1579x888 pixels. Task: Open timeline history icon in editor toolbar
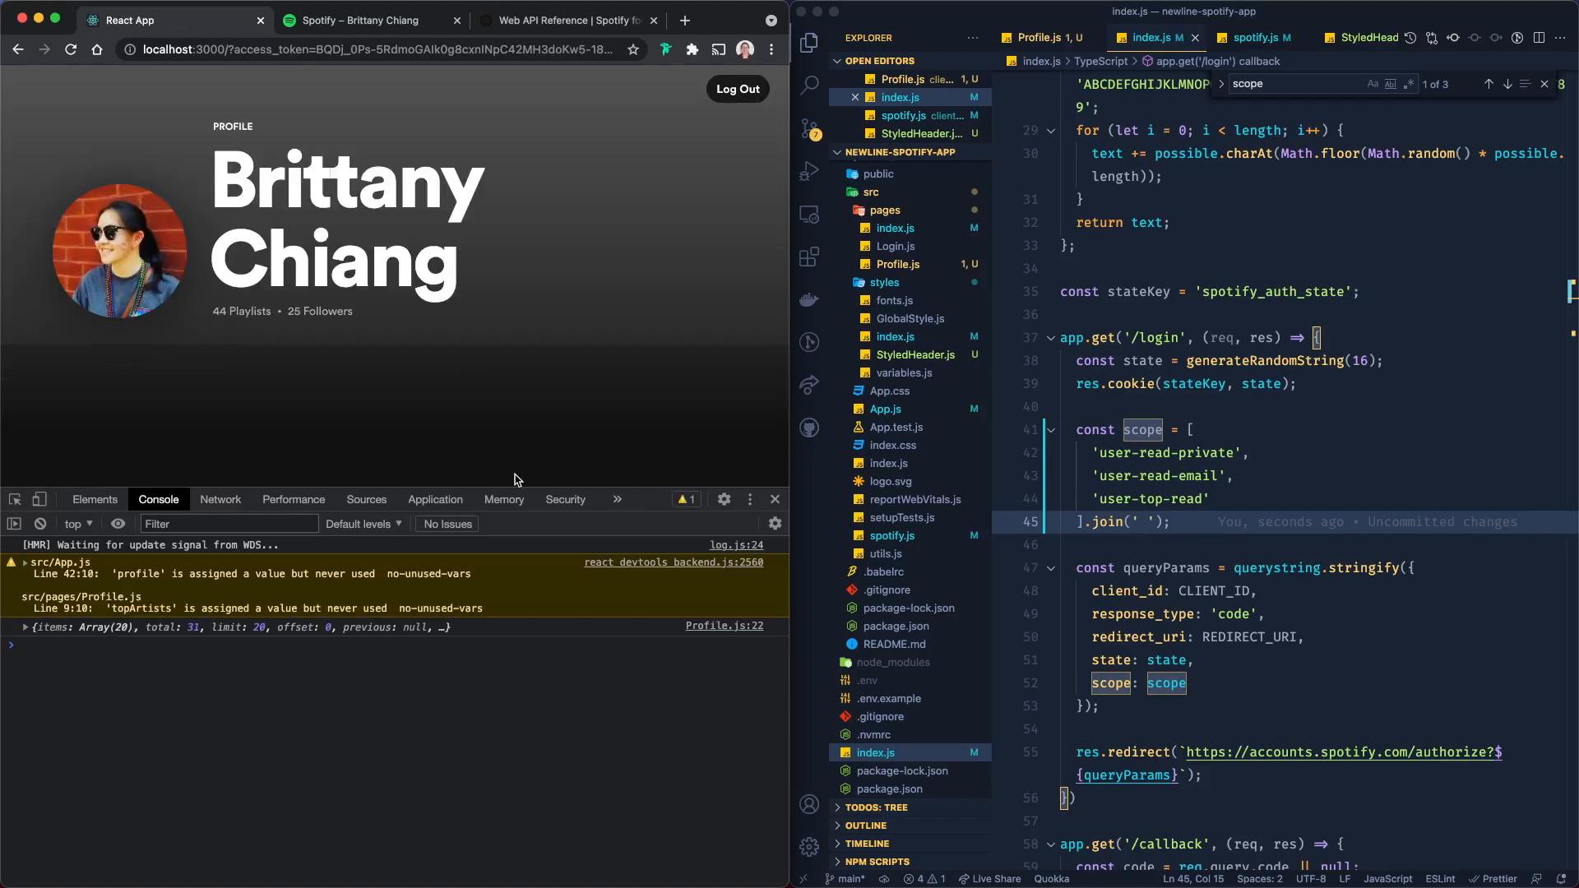coord(1410,38)
